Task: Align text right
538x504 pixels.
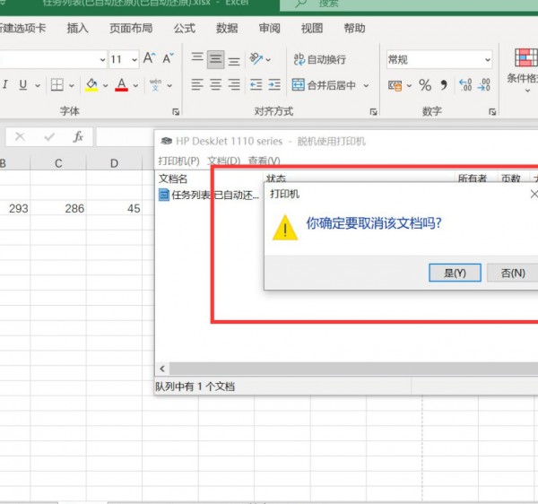Action: 234,84
